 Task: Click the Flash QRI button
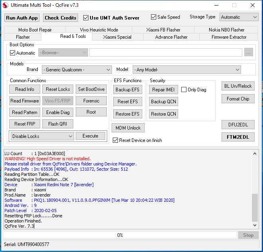pyautogui.click(x=58, y=124)
